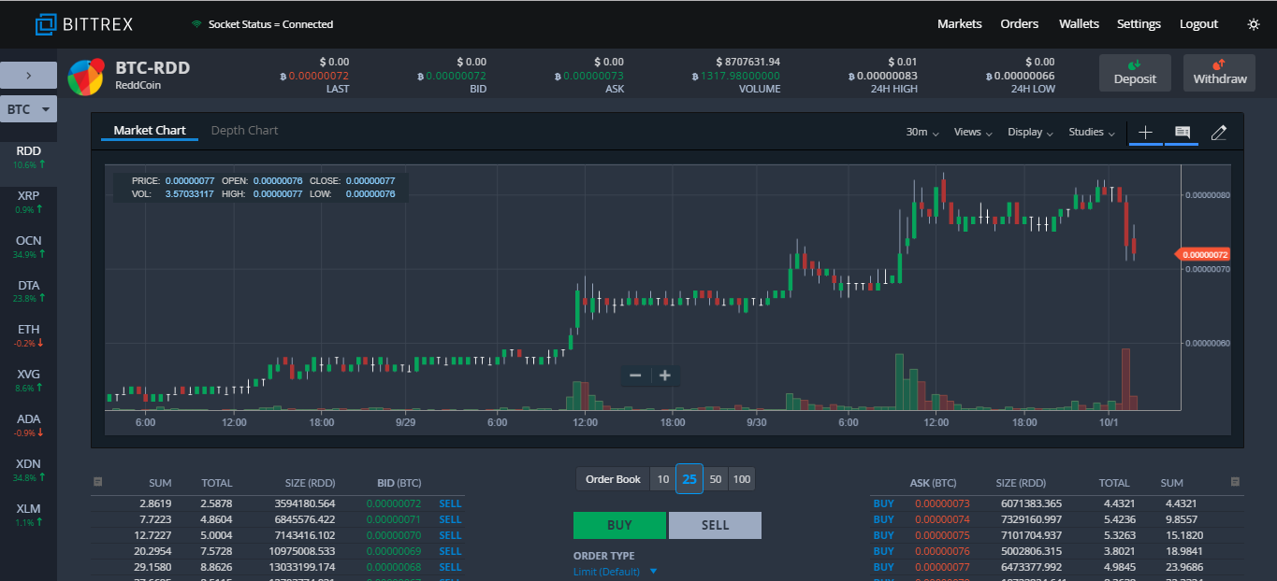Set order book depth to 50
This screenshot has width=1277, height=581.
[x=716, y=479]
